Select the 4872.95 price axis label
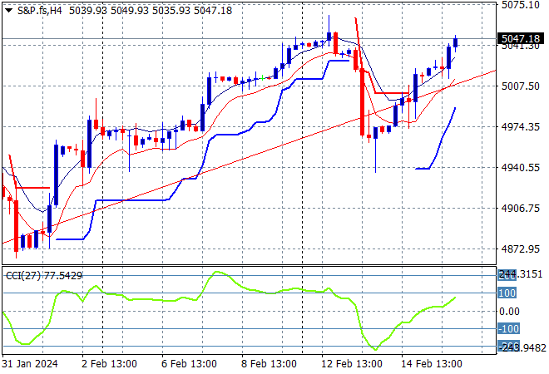This screenshot has width=549, height=374. tap(520, 249)
